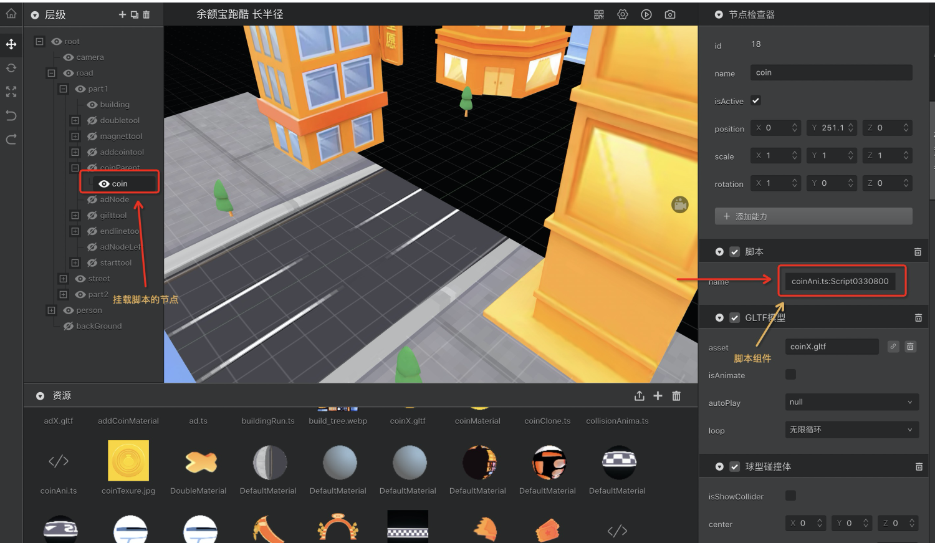Image resolution: width=935 pixels, height=543 pixels.
Task: Toggle visibility eye of camera node
Action: [69, 57]
